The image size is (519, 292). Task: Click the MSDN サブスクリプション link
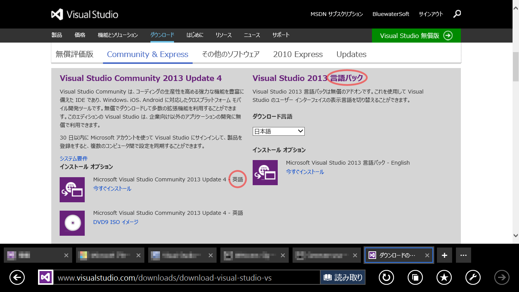point(337,14)
